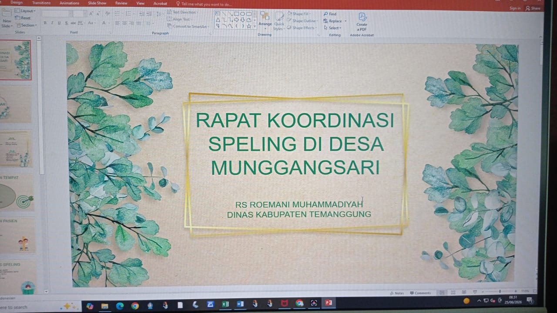Click the Reset slide button
The image size is (557, 313).
pos(23,18)
